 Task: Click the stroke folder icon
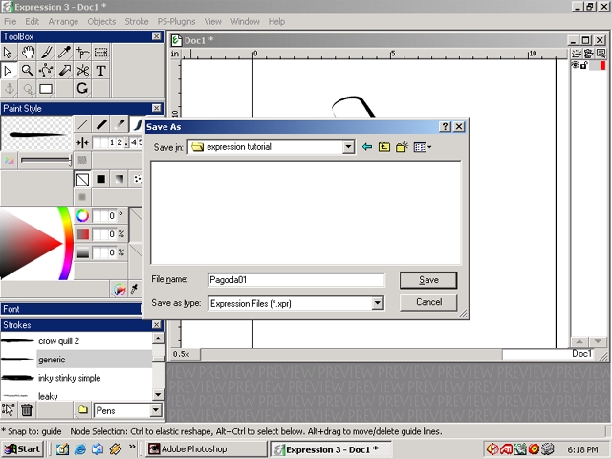tap(83, 410)
